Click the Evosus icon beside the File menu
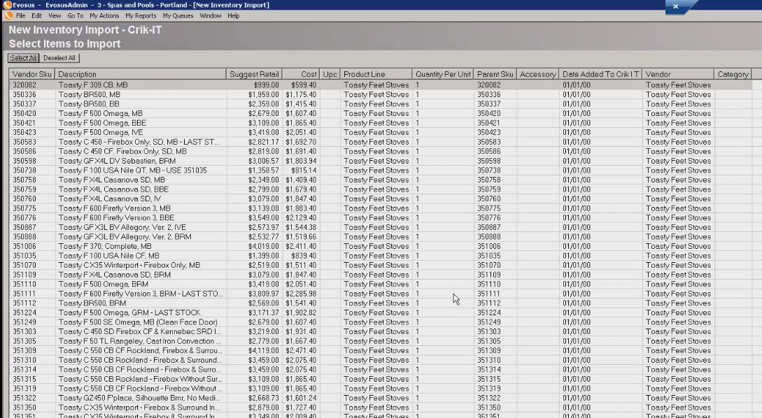The height and width of the screenshot is (418, 762). [8, 15]
